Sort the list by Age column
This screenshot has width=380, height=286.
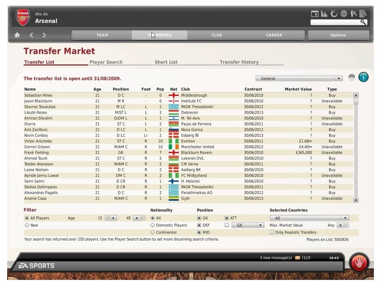click(x=97, y=89)
